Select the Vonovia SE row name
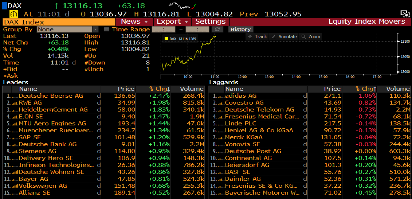 (243, 144)
